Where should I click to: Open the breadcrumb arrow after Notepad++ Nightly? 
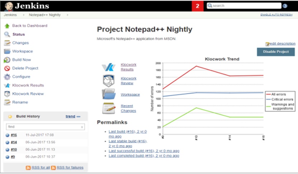67,15
